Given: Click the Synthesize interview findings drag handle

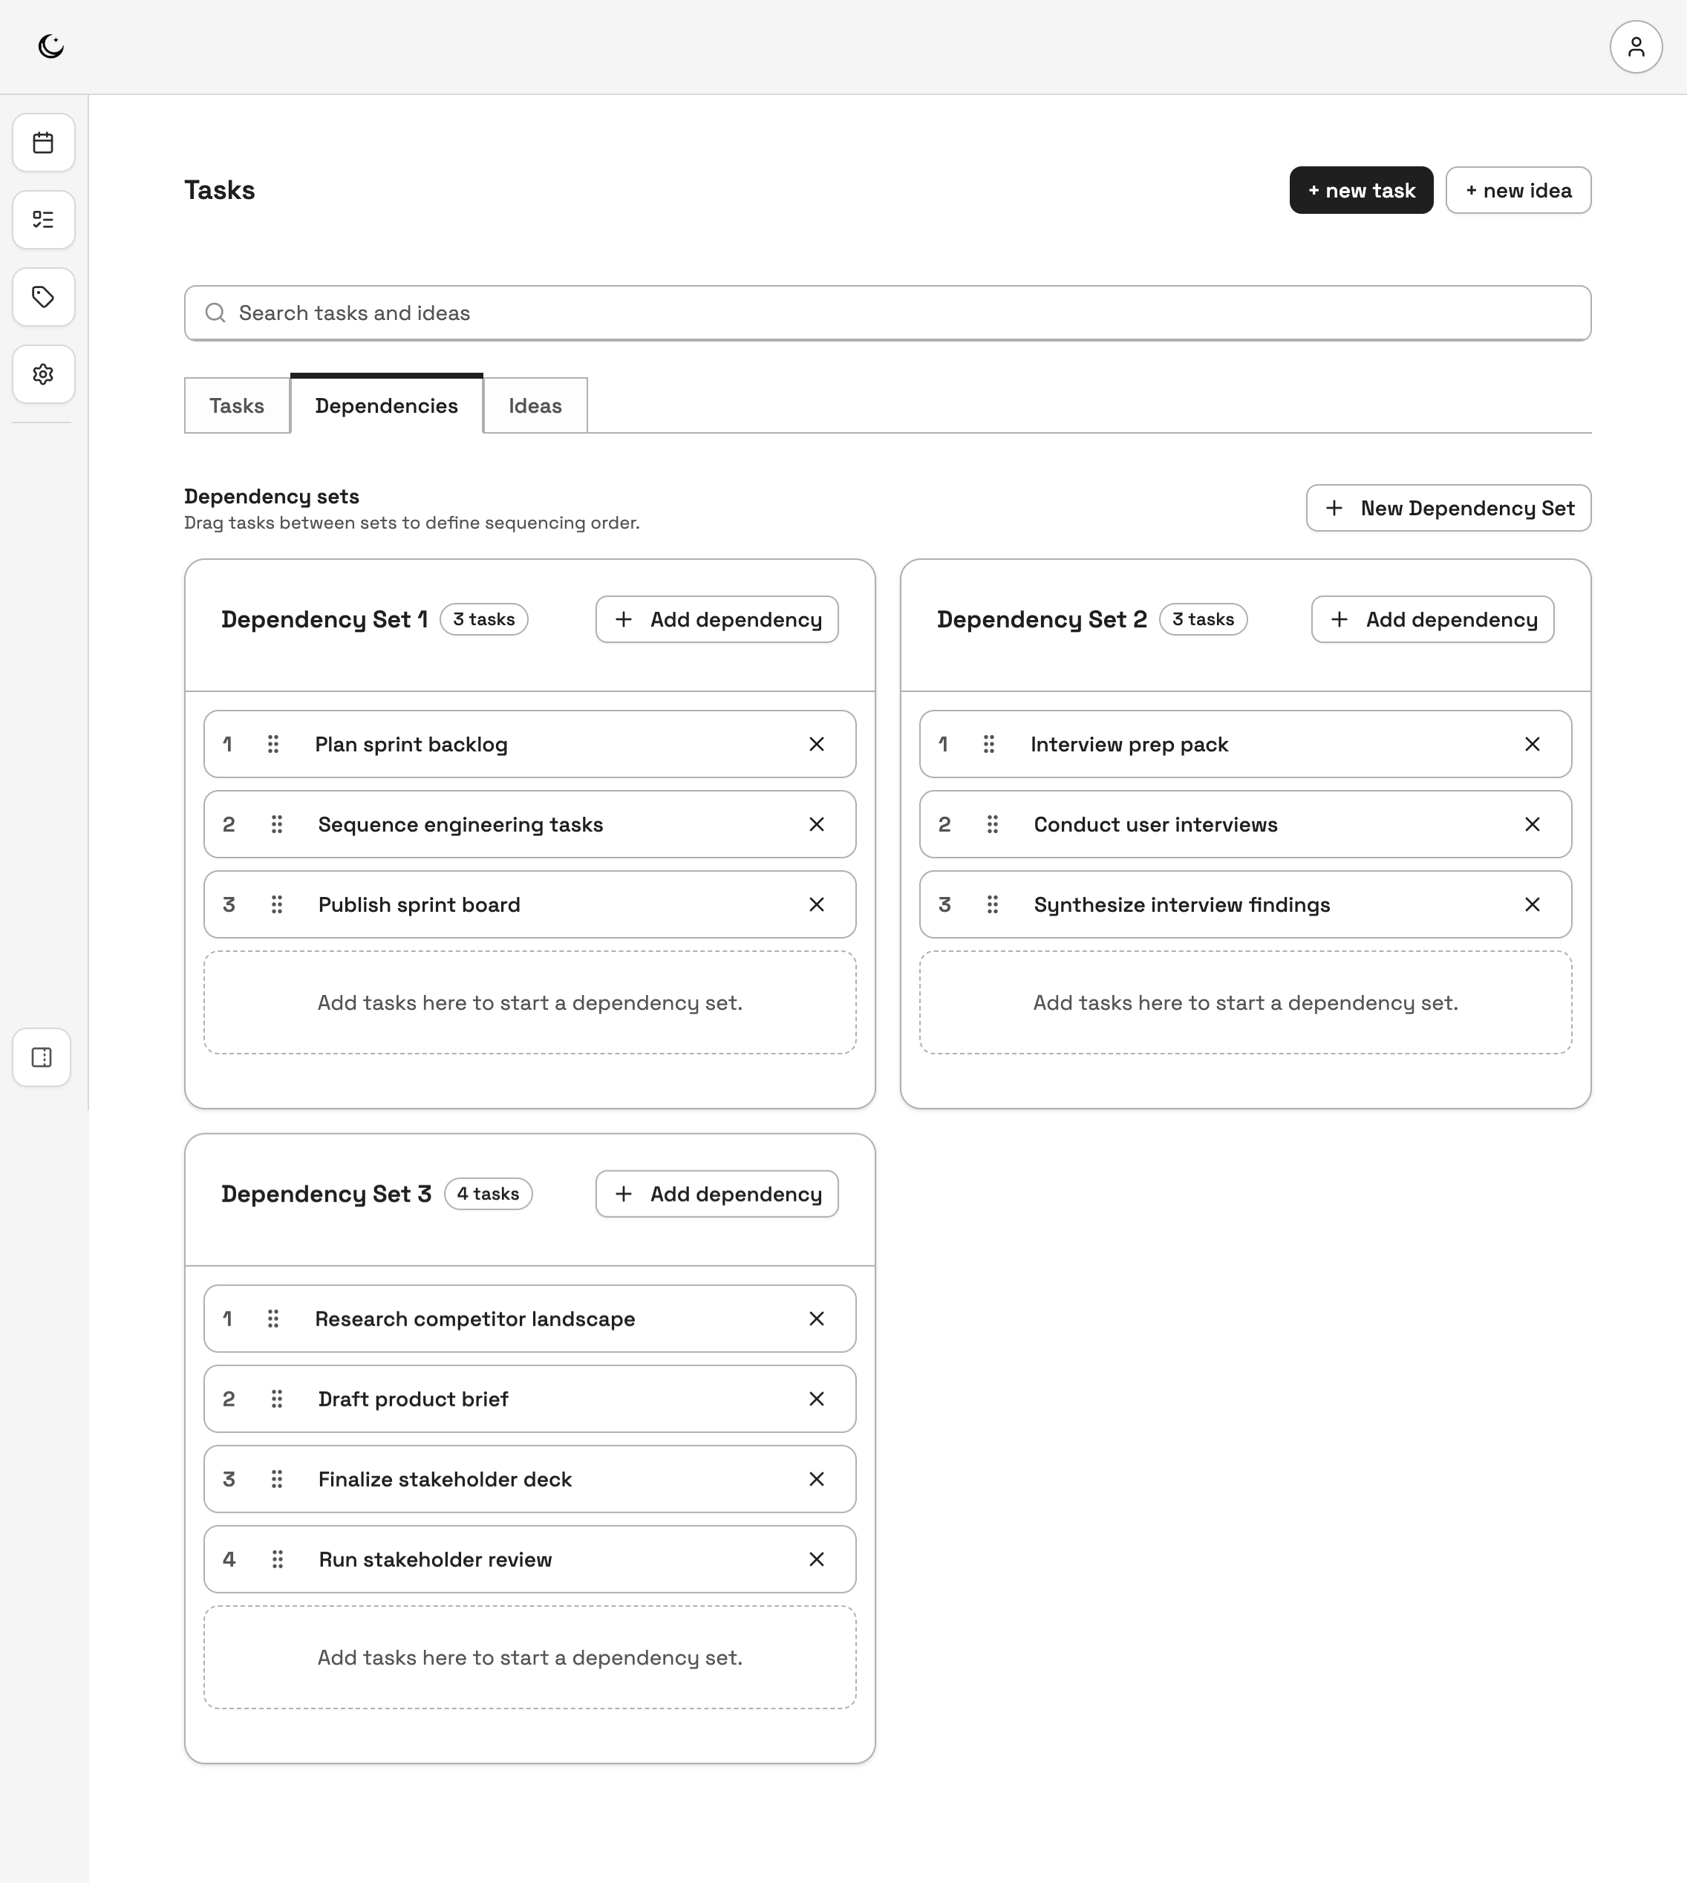Looking at the screenshot, I should [992, 904].
